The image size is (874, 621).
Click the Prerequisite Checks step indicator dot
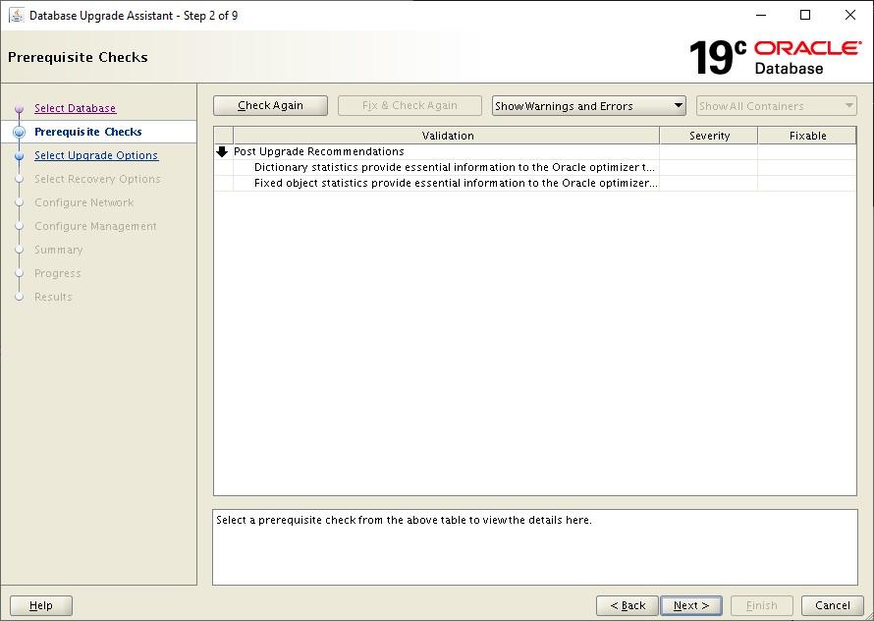[x=21, y=132]
